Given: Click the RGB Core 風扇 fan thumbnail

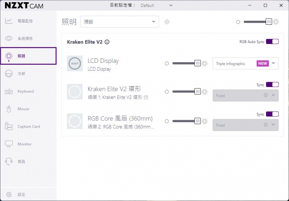Looking at the screenshot, I should [75, 121].
